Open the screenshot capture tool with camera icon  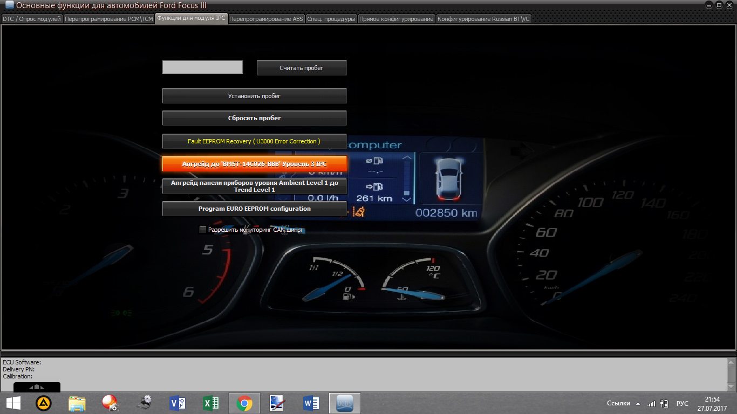[x=111, y=403]
